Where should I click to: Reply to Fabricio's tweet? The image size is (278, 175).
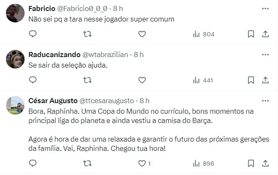click(x=33, y=34)
